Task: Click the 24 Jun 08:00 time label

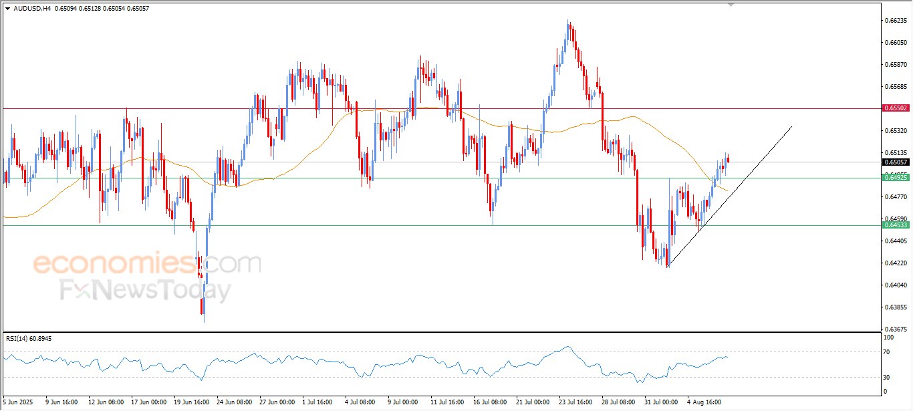Action: [235, 402]
